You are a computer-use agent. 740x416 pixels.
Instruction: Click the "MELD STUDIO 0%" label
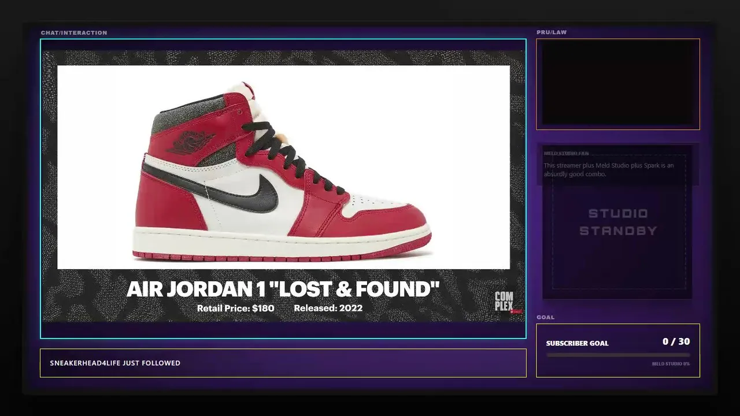671,364
